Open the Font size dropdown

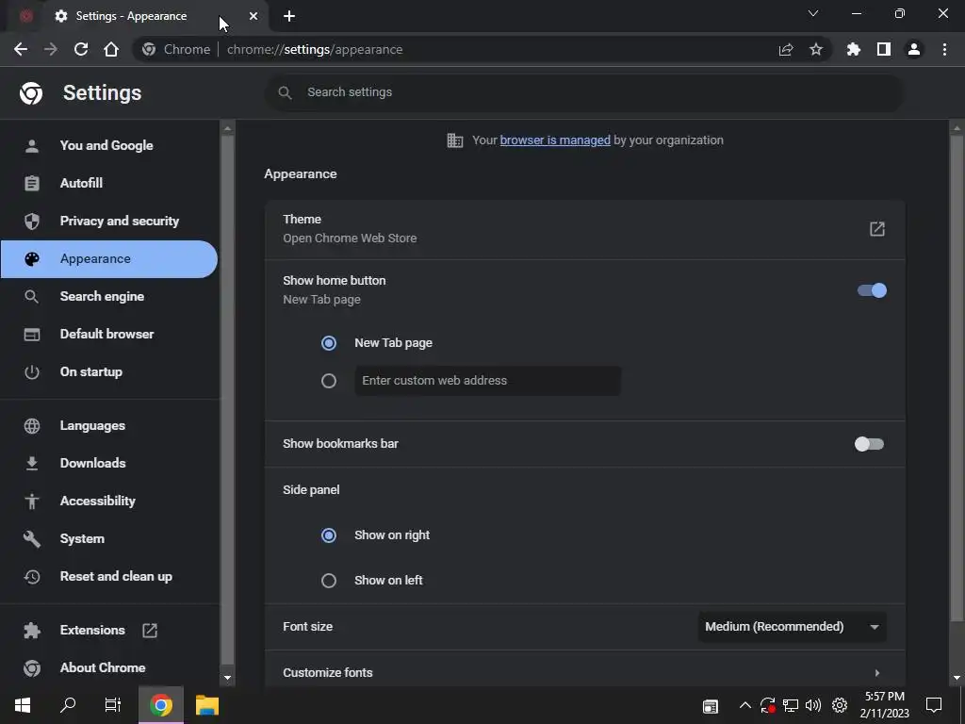792,627
